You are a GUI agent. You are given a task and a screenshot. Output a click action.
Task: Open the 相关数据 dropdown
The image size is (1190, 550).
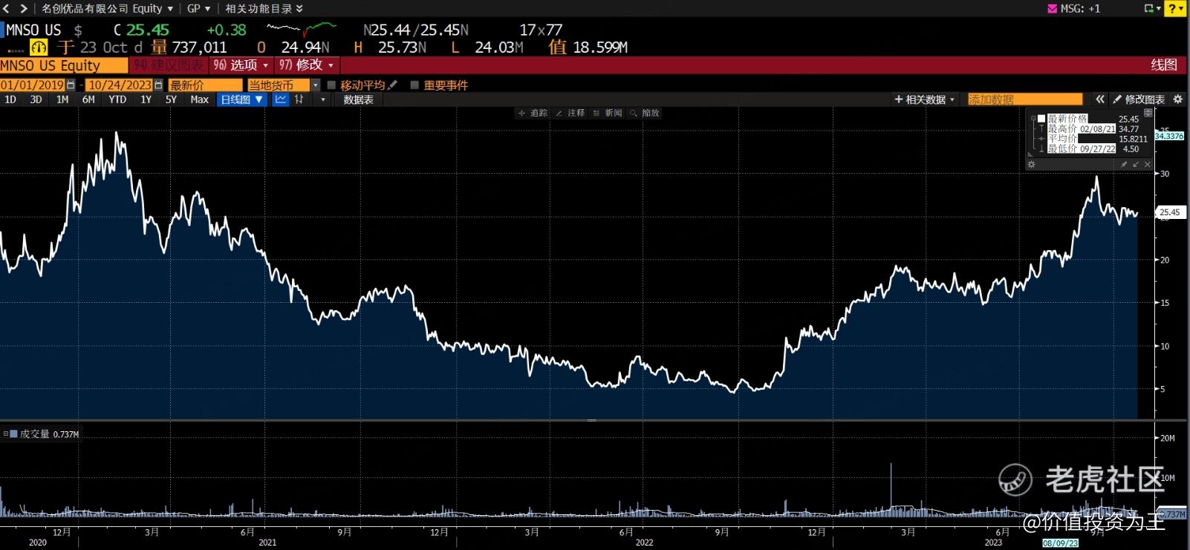pyautogui.click(x=926, y=99)
